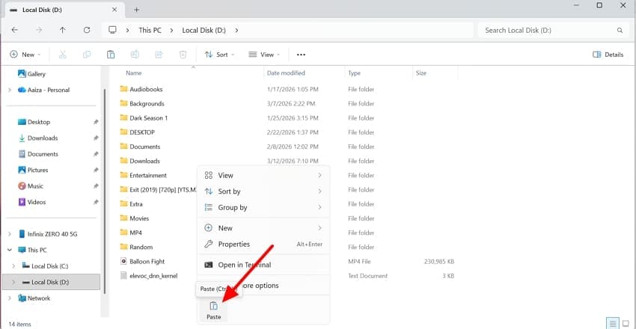
Task: Click the Copy toolbar icon
Action: tap(86, 55)
